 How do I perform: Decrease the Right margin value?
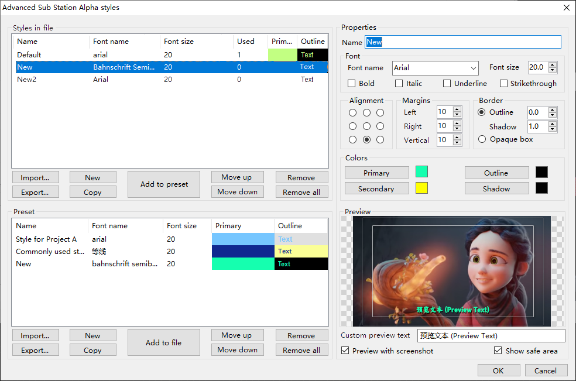pyautogui.click(x=457, y=129)
